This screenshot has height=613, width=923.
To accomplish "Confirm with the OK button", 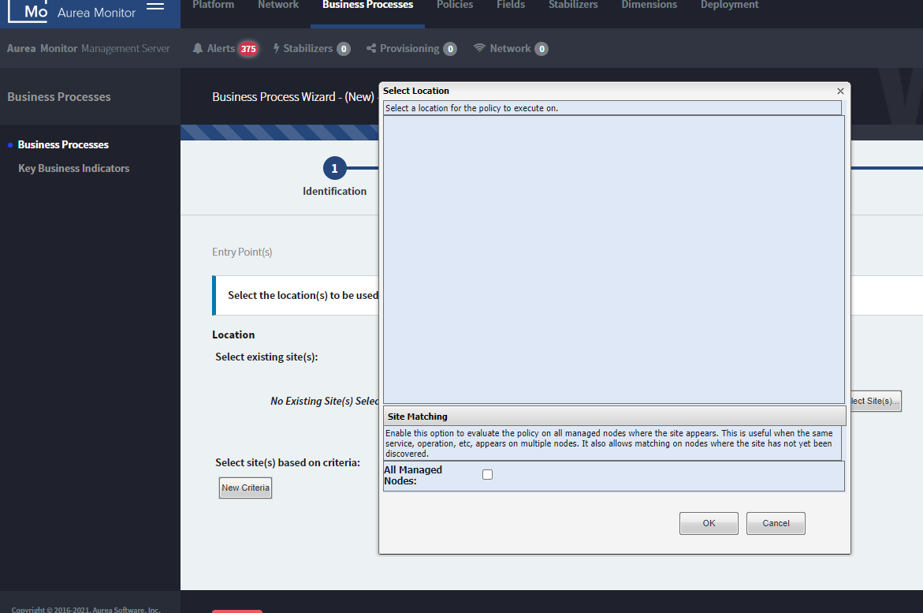I will click(x=709, y=523).
